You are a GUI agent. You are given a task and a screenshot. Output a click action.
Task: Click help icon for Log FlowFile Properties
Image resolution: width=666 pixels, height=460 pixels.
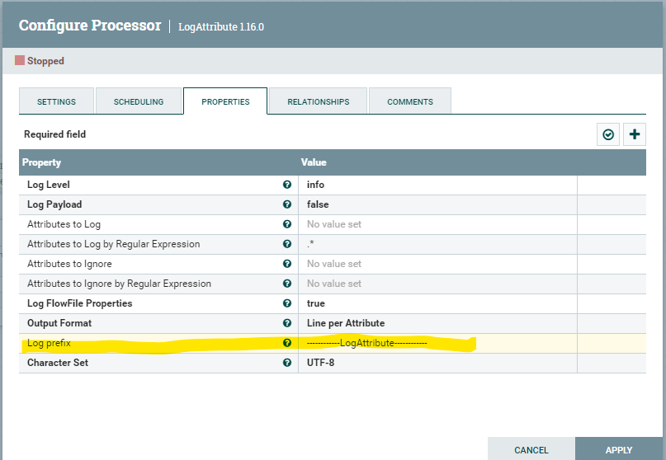click(287, 303)
